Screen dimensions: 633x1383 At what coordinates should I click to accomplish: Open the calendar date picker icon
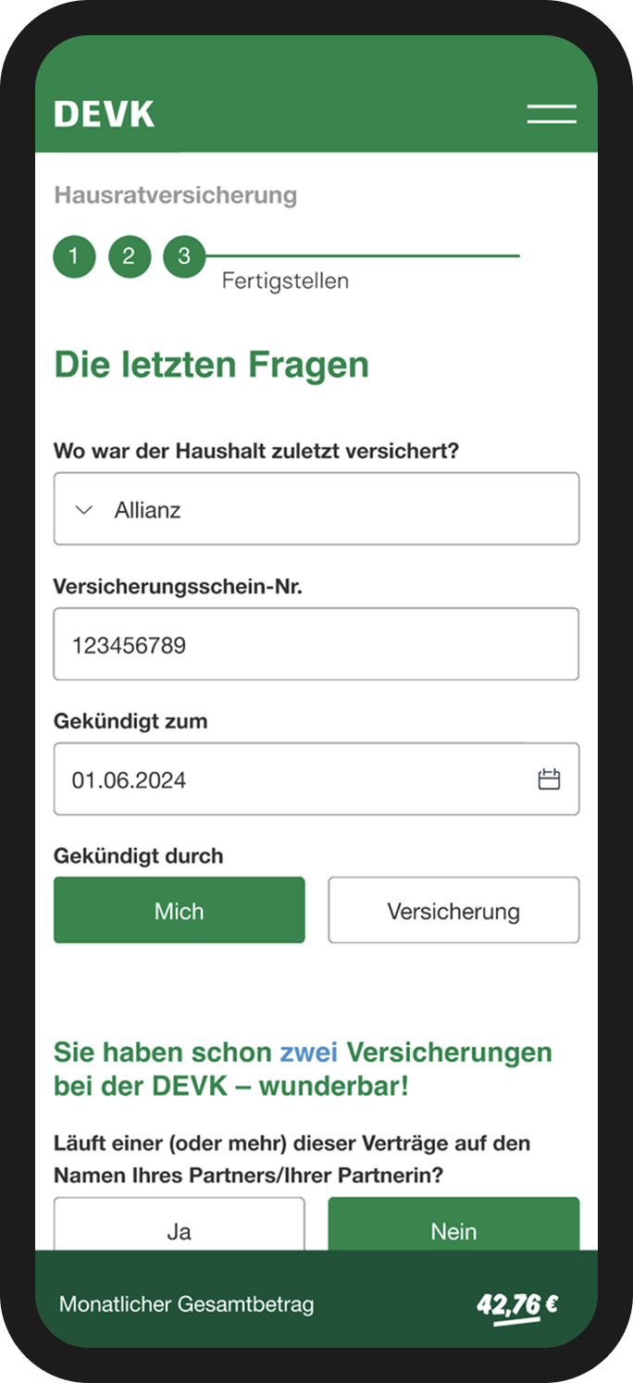tap(549, 779)
